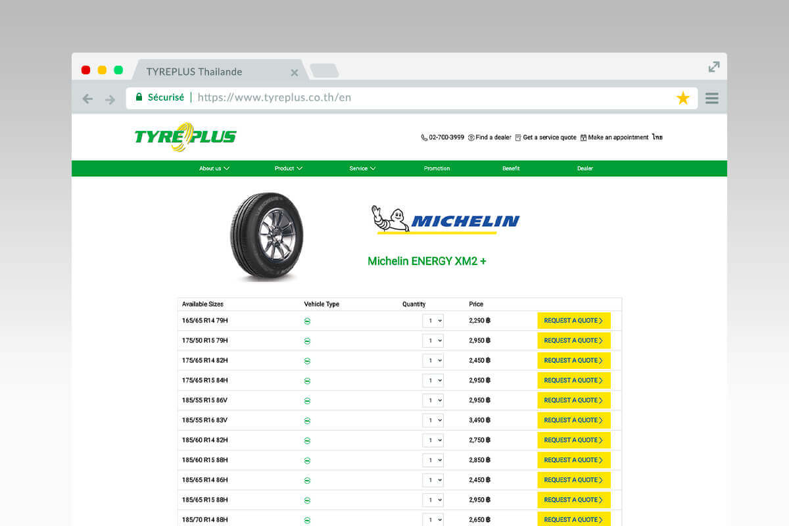Image resolution: width=789 pixels, height=526 pixels.
Task: Request a quote for 185/65 R14 86H
Action: 574,480
